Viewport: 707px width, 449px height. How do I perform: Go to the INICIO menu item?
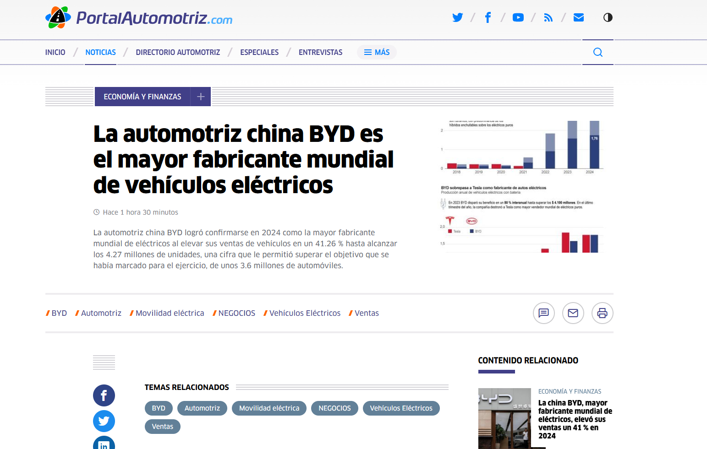coord(55,52)
